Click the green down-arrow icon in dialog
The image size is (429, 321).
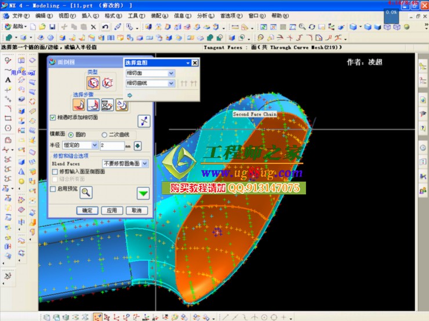coord(143,193)
